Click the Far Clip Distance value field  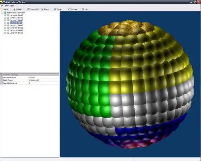pyautogui.click(x=44, y=77)
